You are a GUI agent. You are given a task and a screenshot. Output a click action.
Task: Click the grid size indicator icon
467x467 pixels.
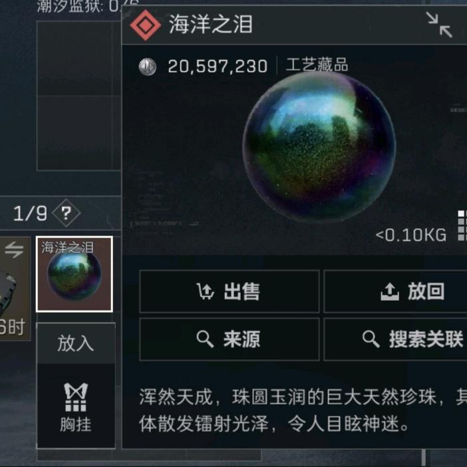coord(462,226)
